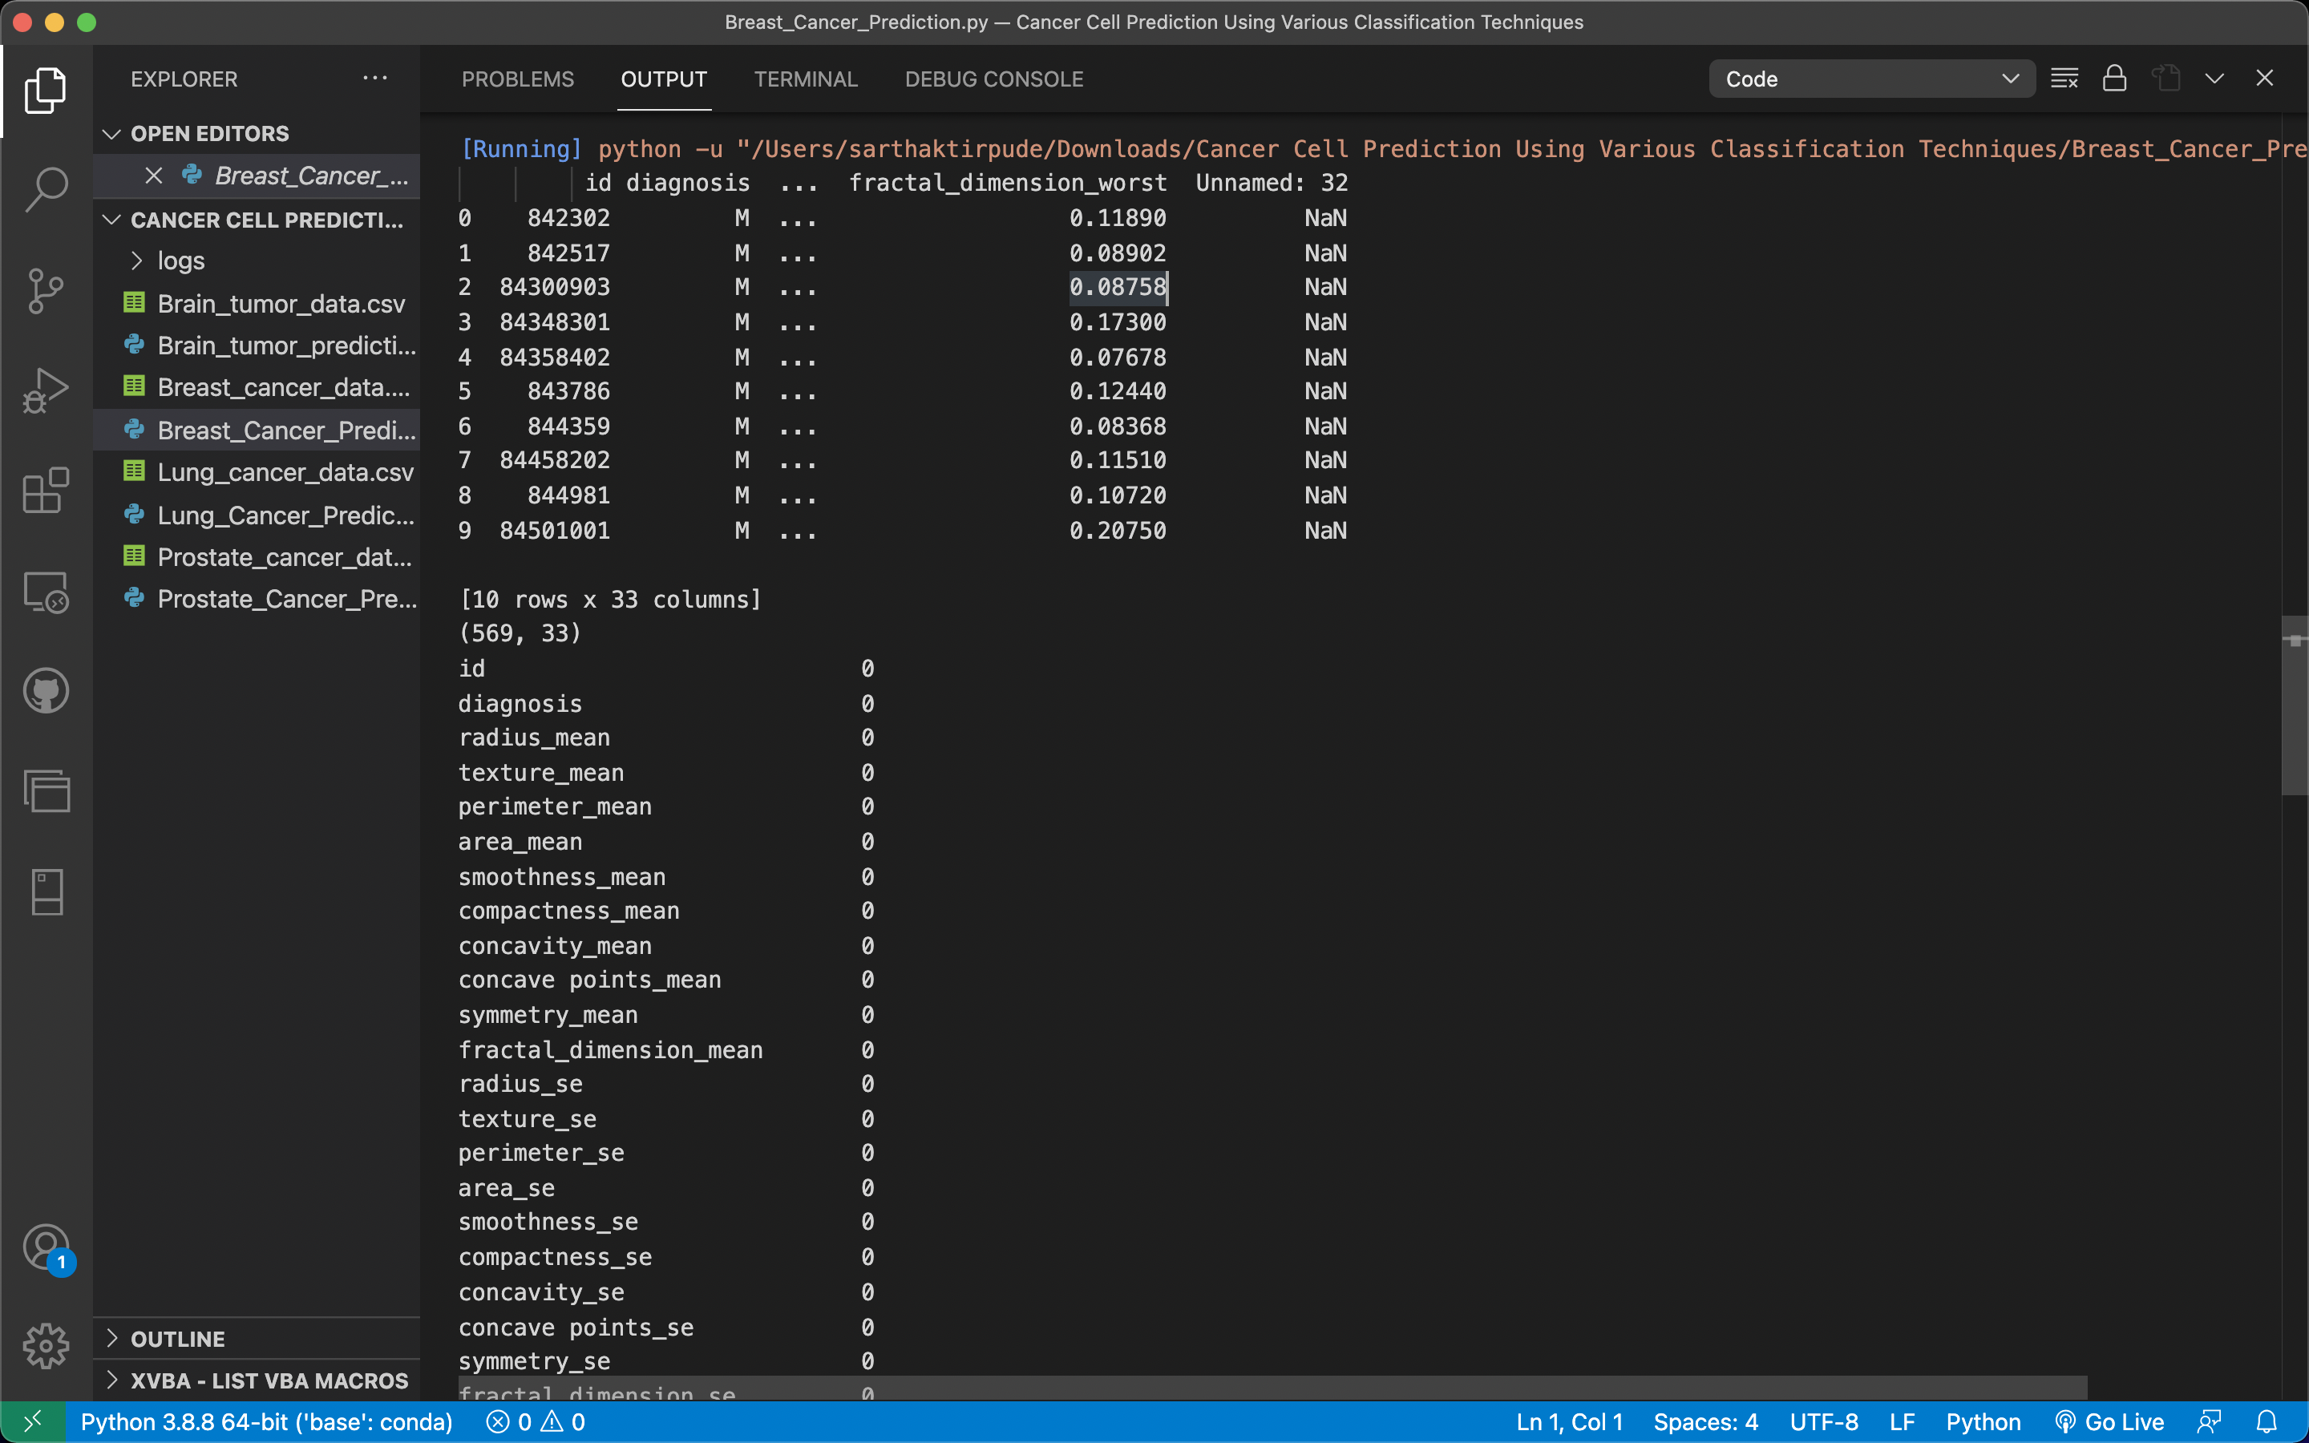This screenshot has width=2309, height=1443.
Task: Open the Code output channel dropdown
Action: pyautogui.click(x=1871, y=79)
